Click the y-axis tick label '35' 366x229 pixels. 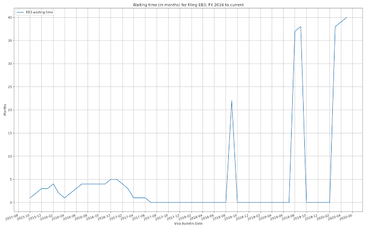10,41
